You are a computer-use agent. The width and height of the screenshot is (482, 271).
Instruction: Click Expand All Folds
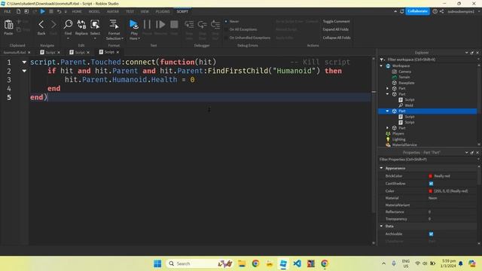click(x=336, y=29)
